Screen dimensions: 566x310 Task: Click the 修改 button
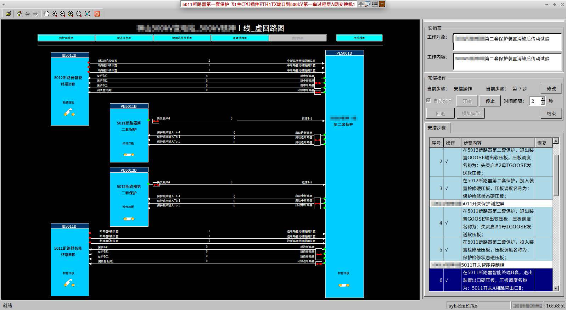coord(551,89)
